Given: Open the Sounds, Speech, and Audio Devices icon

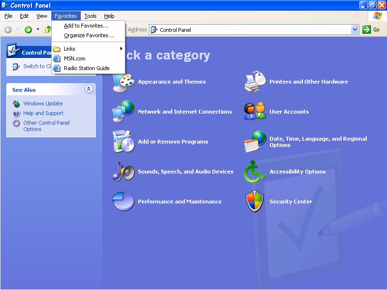Looking at the screenshot, I should pyautogui.click(x=123, y=172).
